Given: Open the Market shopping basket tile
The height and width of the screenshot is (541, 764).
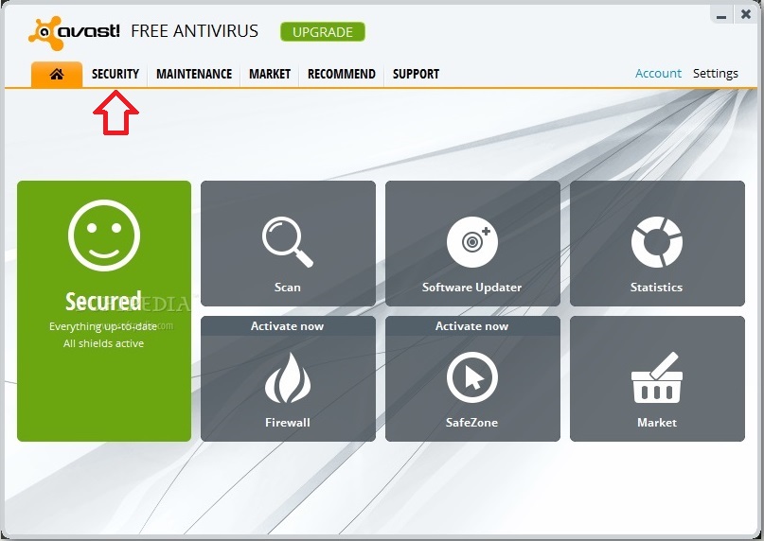Looking at the screenshot, I should tap(657, 379).
